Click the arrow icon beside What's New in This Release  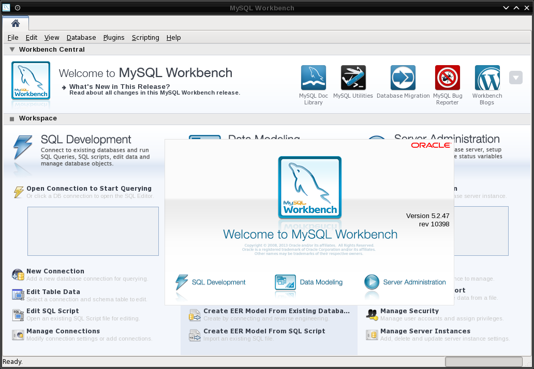[64, 87]
